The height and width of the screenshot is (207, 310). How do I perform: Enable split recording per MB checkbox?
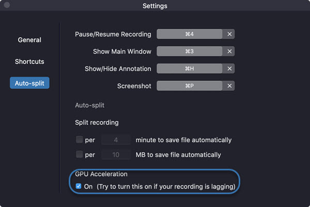pyautogui.click(x=79, y=154)
